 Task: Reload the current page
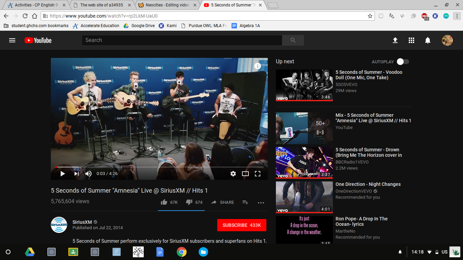coord(25,16)
